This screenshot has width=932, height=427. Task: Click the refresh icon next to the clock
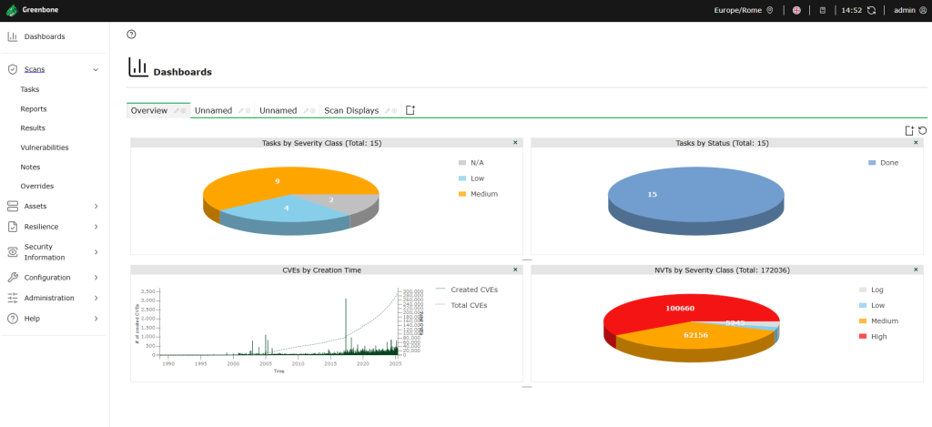pyautogui.click(x=871, y=11)
